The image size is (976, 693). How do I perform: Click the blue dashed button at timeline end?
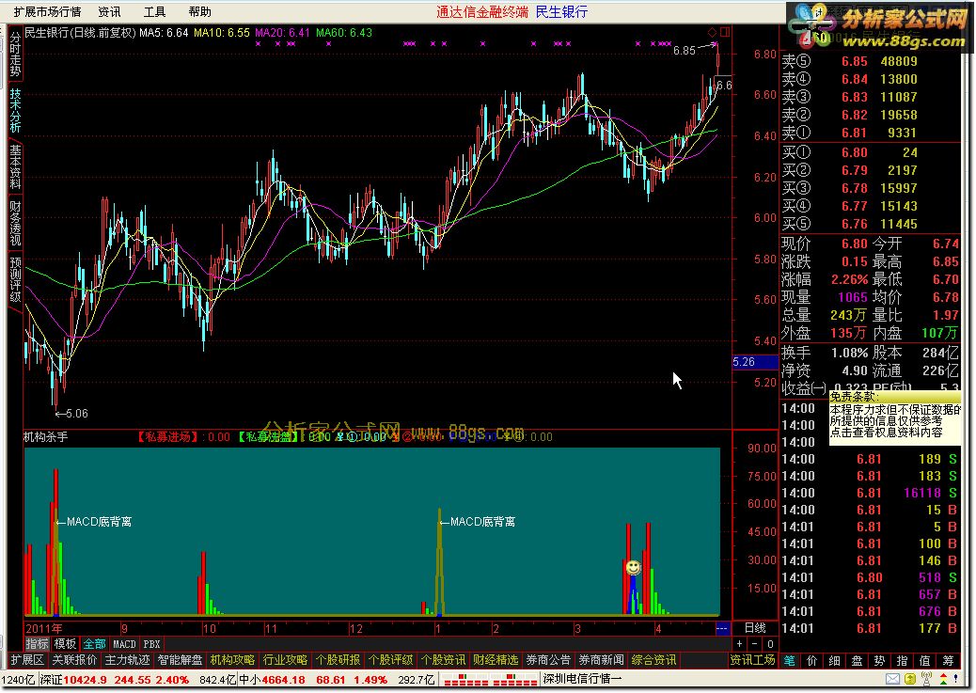point(722,628)
